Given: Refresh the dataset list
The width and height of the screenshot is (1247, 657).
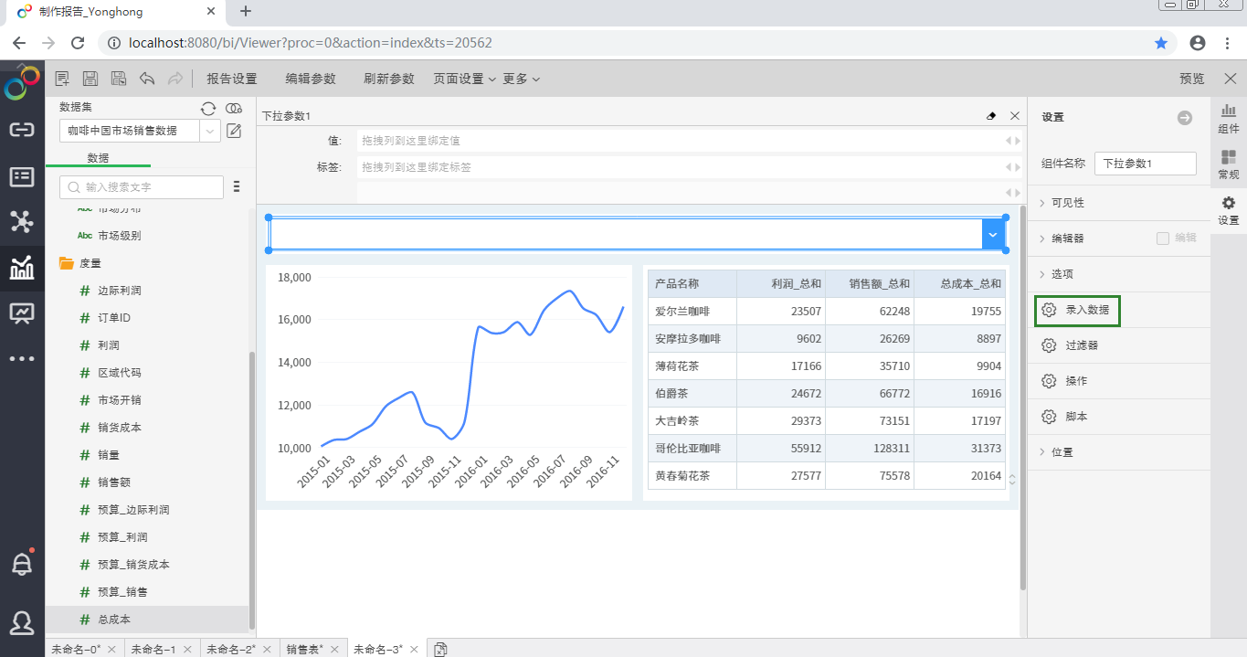Looking at the screenshot, I should tap(208, 109).
